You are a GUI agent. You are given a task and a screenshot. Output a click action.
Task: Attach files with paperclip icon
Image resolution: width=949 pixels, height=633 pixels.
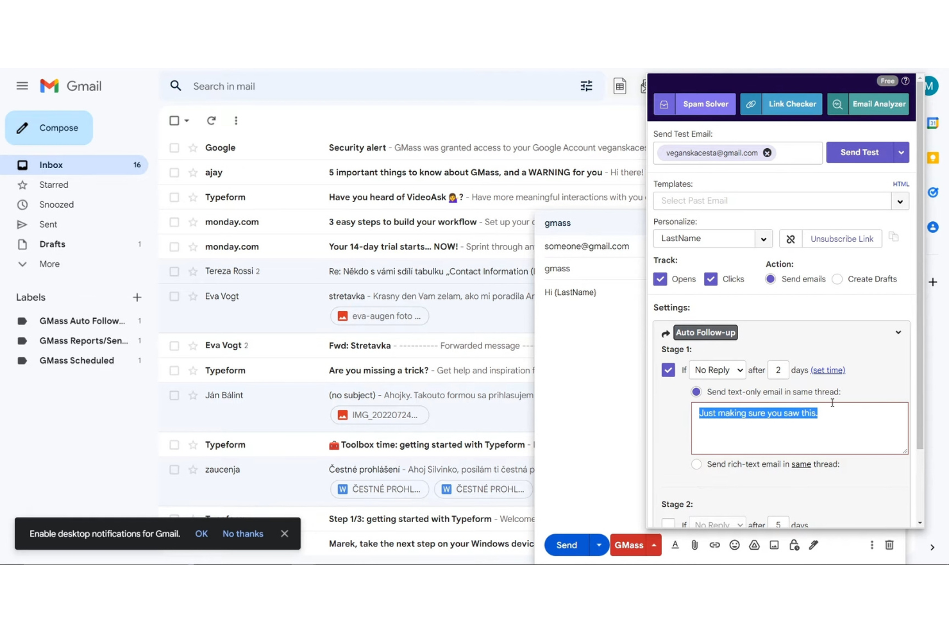694,545
